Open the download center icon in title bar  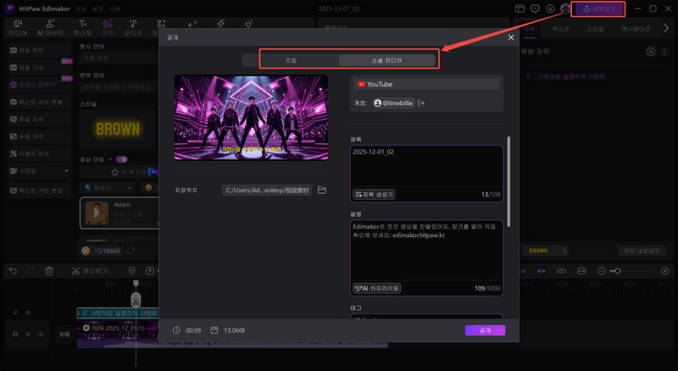(x=550, y=8)
